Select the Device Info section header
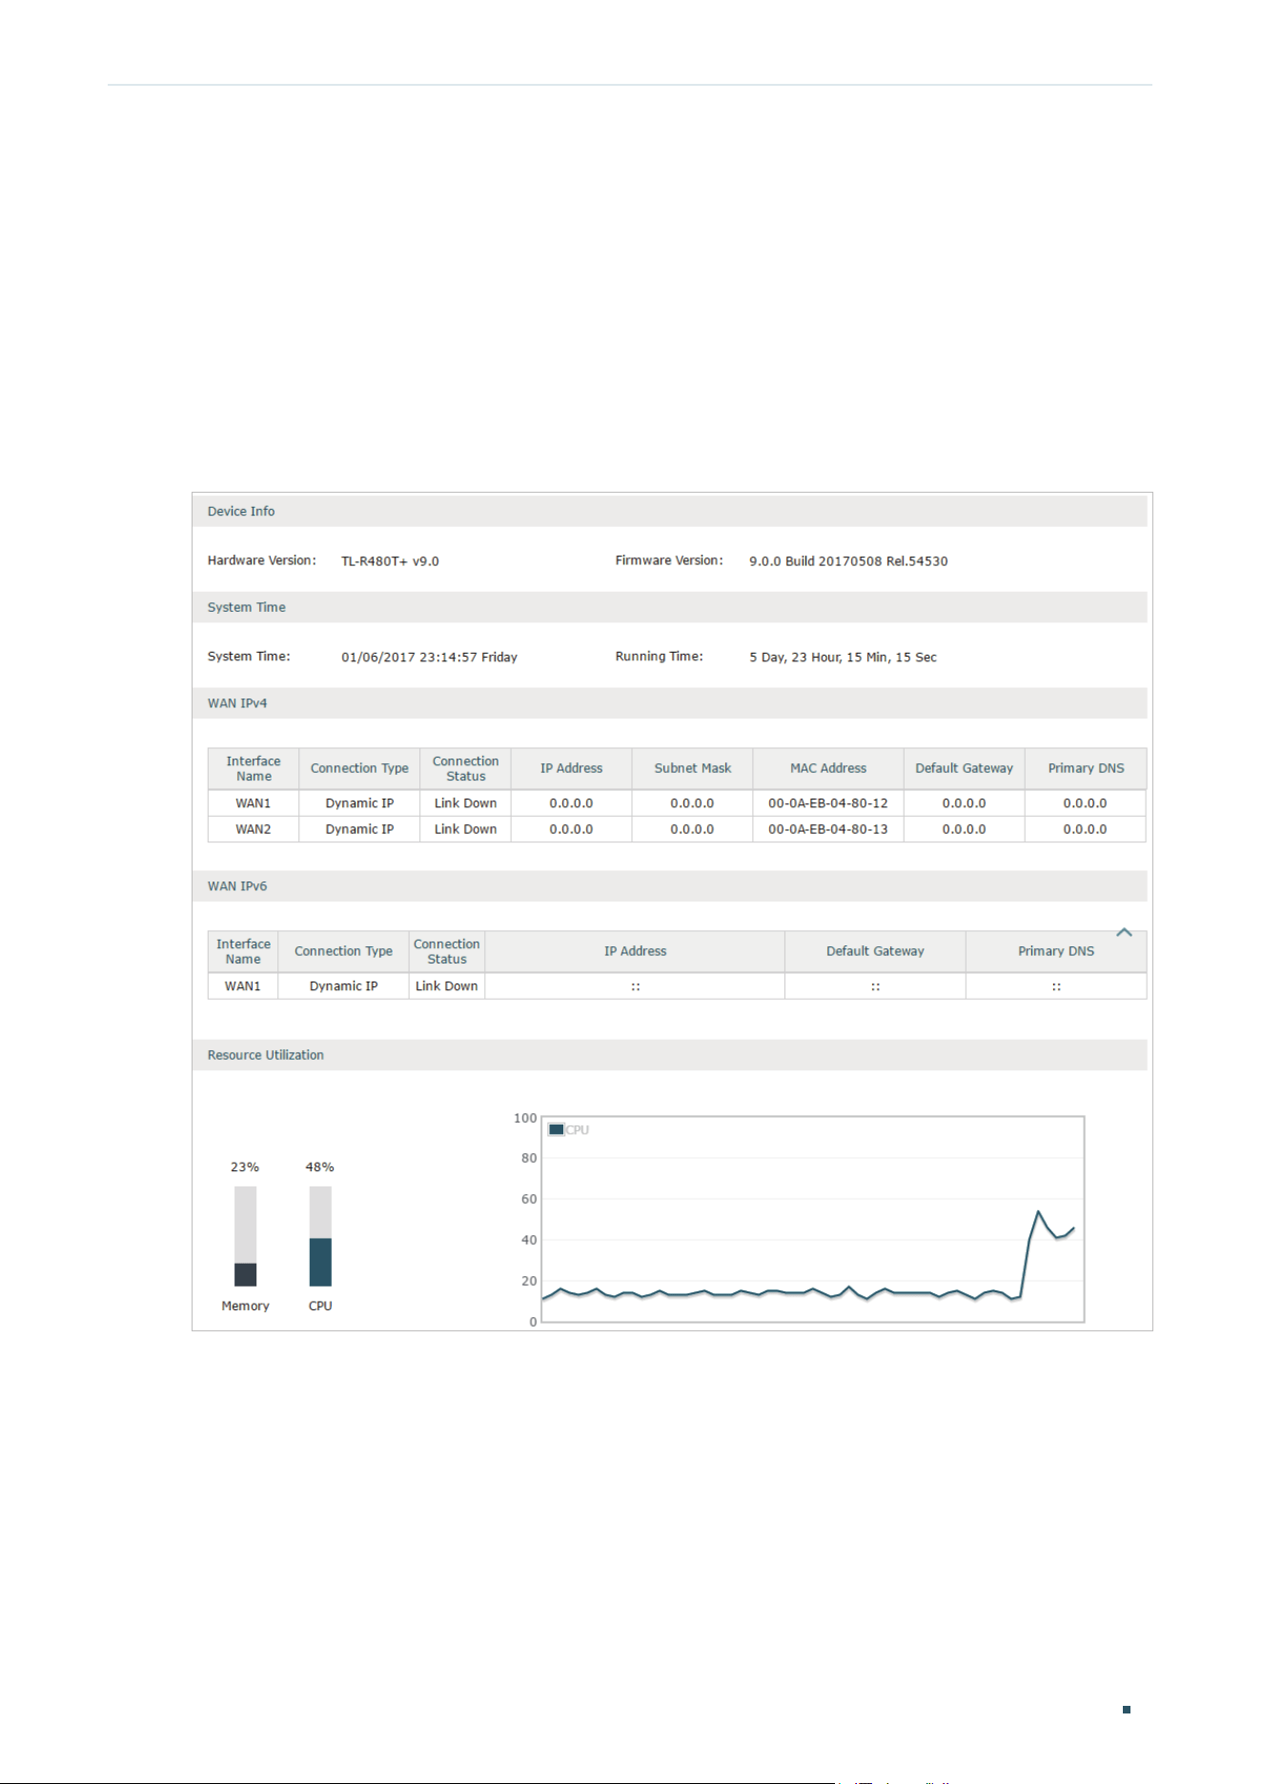 [669, 512]
